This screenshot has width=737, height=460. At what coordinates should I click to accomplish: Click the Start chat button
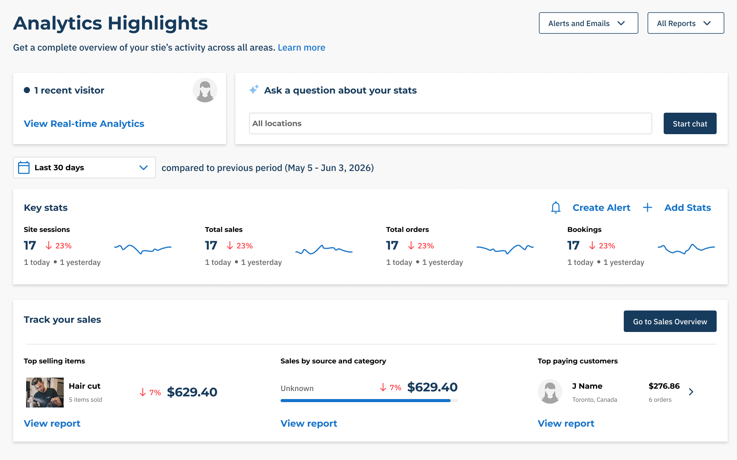tap(690, 123)
